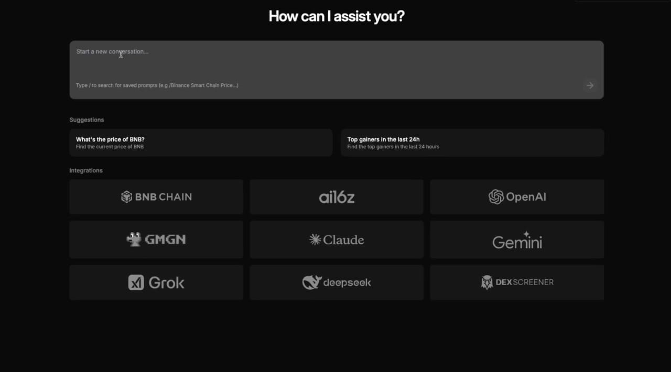Open the top gainers suggestion

coord(472,143)
